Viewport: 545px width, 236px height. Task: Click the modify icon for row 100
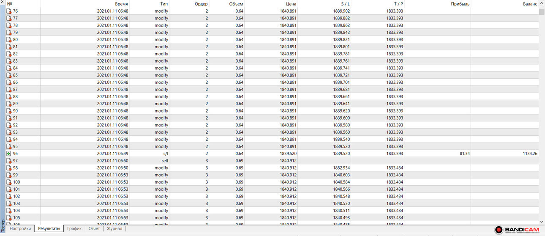point(8,182)
